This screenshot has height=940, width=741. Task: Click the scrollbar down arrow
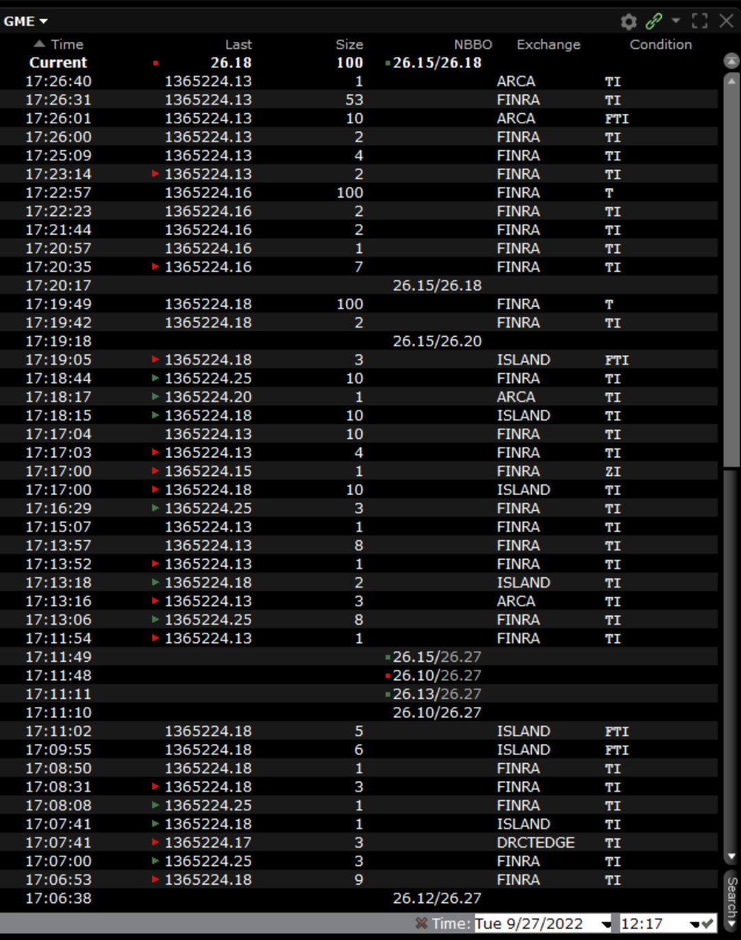(x=731, y=856)
